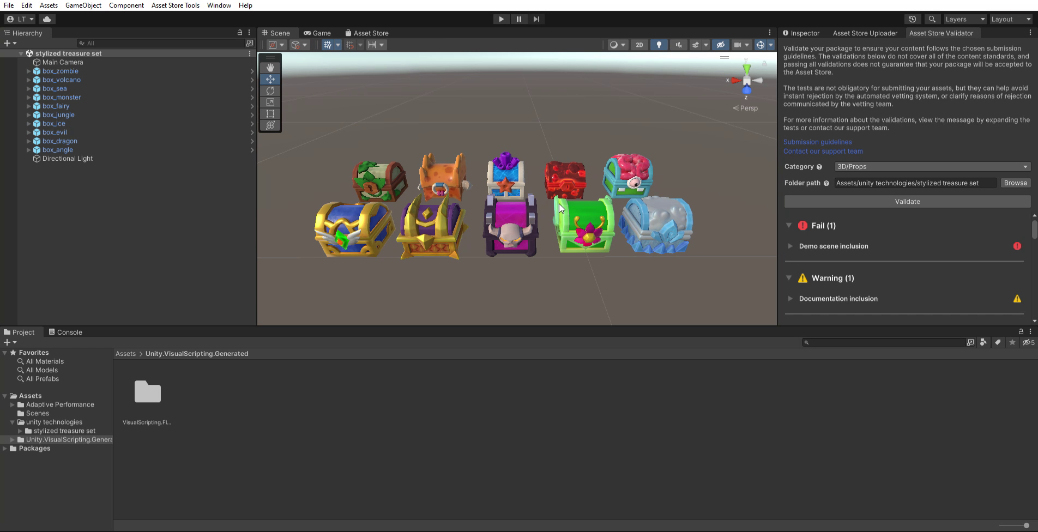Screen dimensions: 1038x532
Task: Toggle hidden packages visibility in Project
Action: pos(1028,342)
